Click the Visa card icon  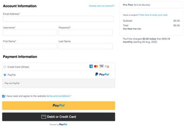pyautogui.click(x=101, y=66)
